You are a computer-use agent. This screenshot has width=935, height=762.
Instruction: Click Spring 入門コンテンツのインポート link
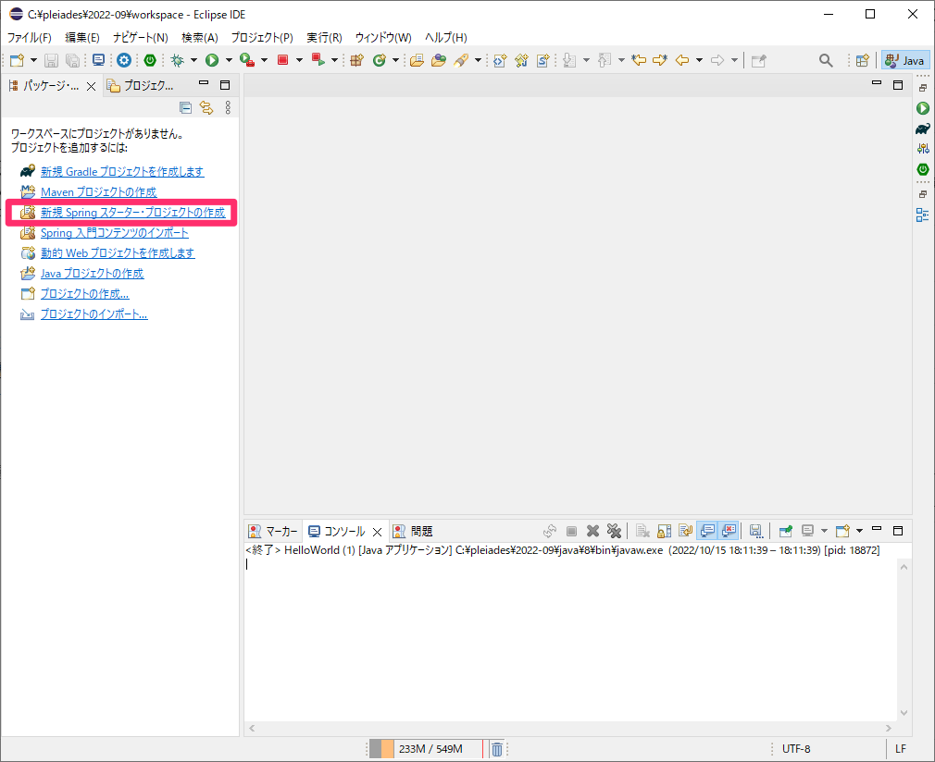[115, 233]
